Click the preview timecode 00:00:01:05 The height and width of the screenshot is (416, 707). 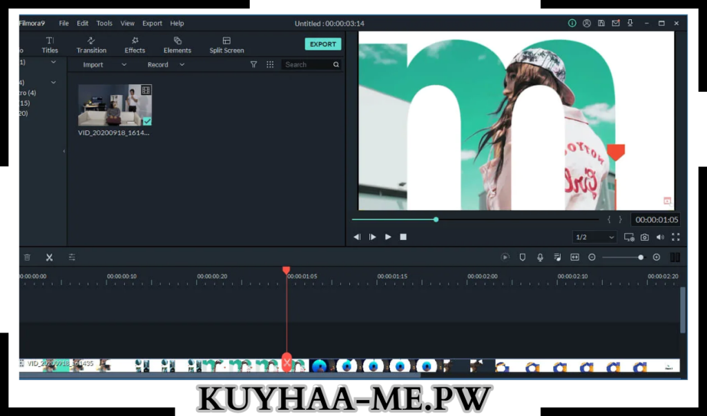(x=657, y=220)
